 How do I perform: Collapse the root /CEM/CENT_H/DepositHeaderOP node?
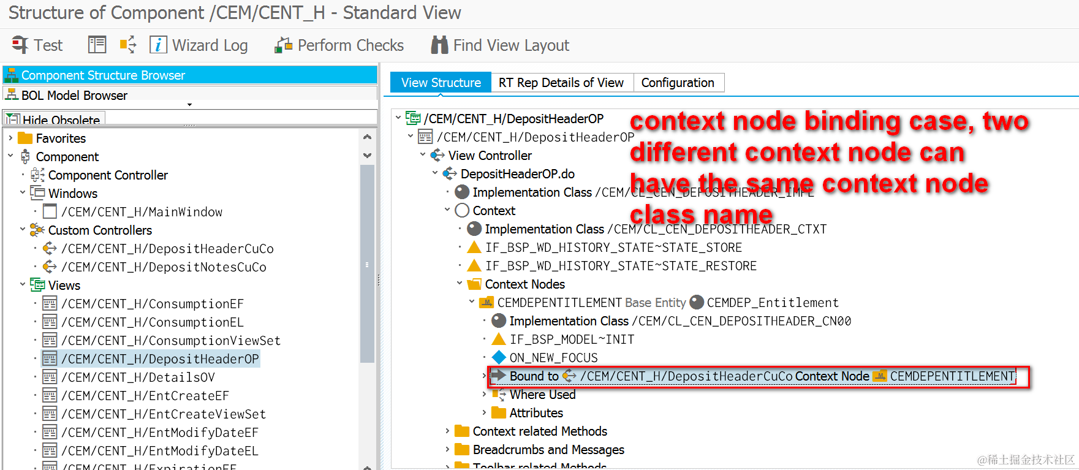398,118
